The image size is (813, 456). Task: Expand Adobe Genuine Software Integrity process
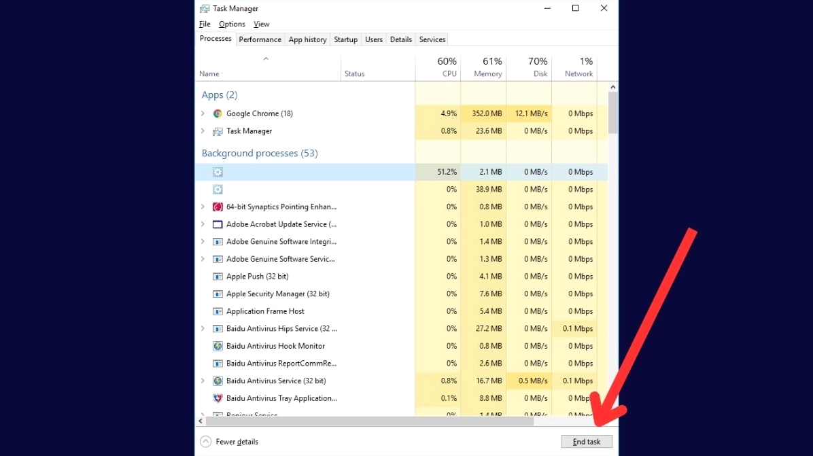203,241
